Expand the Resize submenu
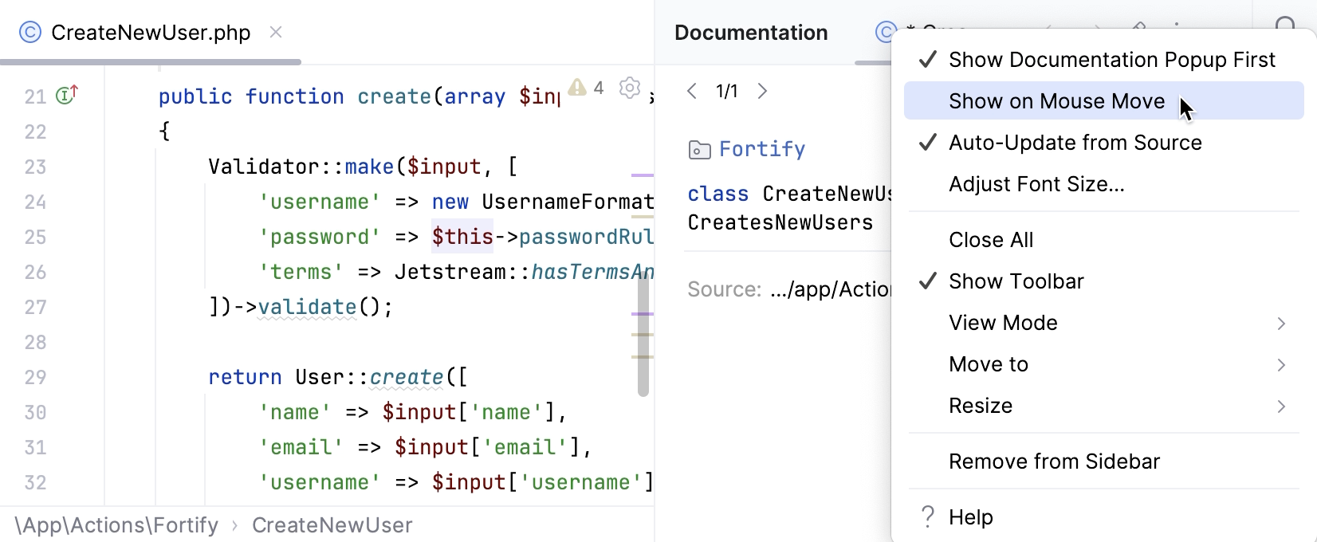 click(1104, 406)
